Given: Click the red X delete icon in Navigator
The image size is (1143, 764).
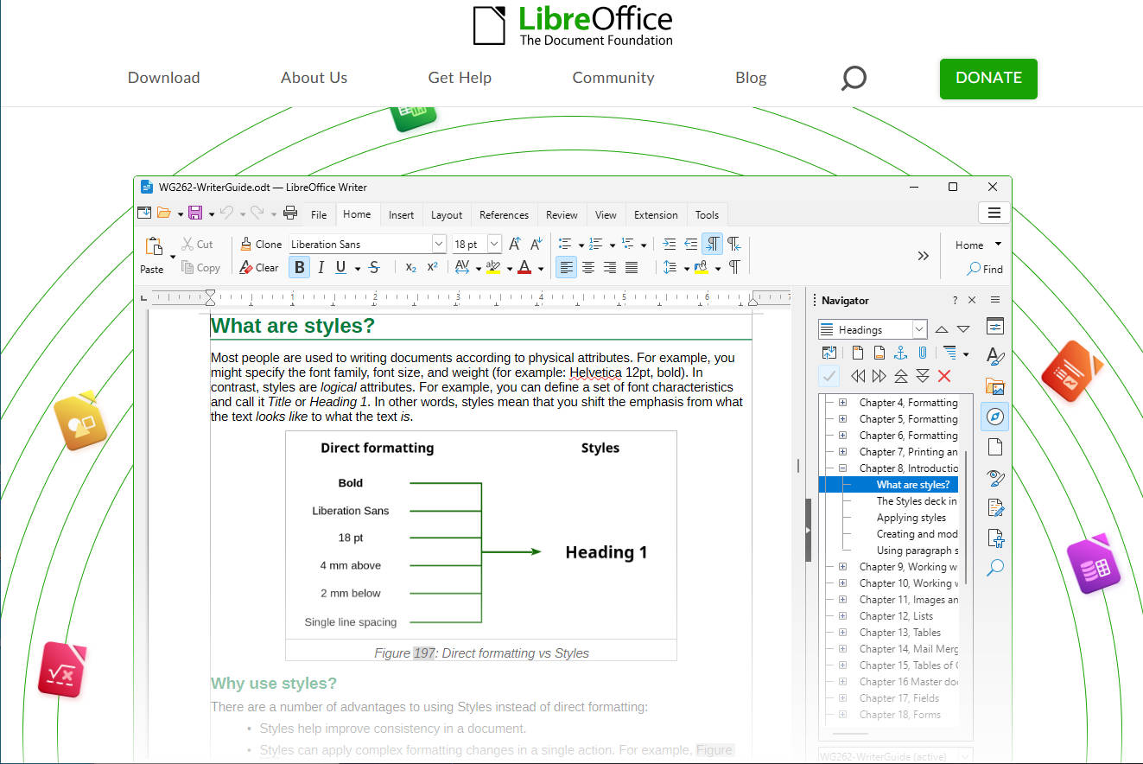Looking at the screenshot, I should [x=943, y=376].
